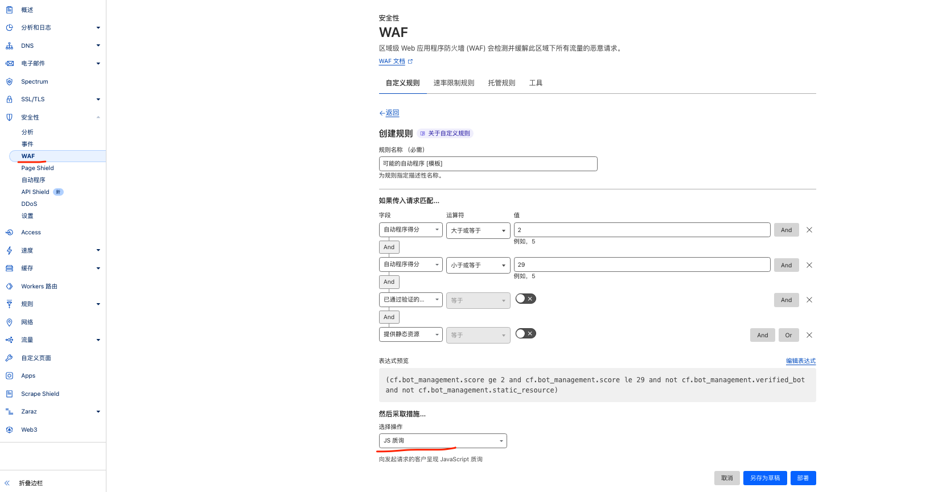This screenshot has width=938, height=492.
Task: Click the 编辑表达式 link
Action: [x=800, y=361]
